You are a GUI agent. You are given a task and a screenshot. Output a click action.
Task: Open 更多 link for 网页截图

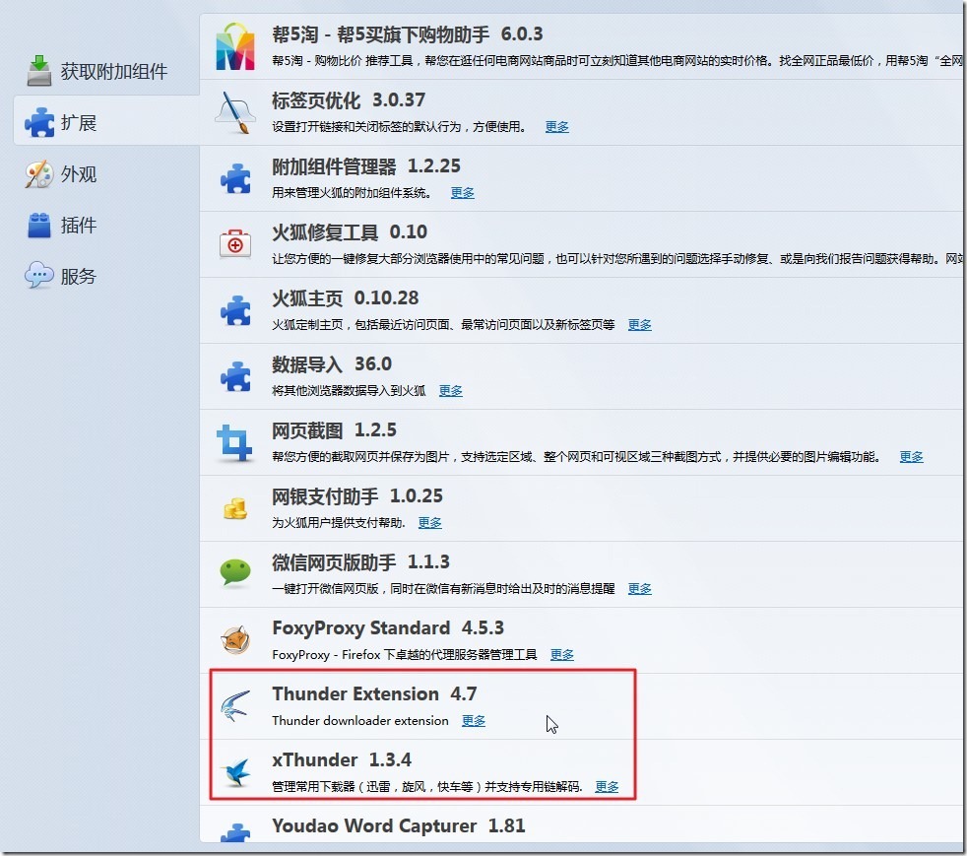(x=912, y=456)
